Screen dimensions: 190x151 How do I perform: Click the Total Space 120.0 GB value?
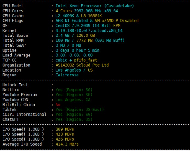86,35
